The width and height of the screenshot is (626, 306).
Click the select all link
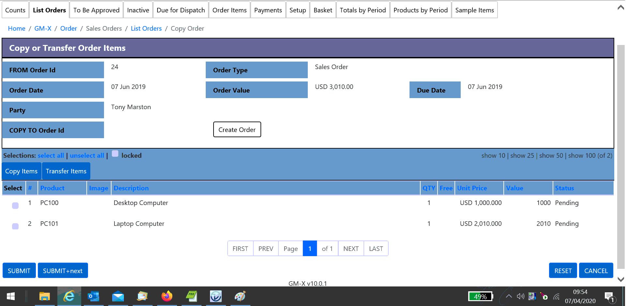[51, 155]
